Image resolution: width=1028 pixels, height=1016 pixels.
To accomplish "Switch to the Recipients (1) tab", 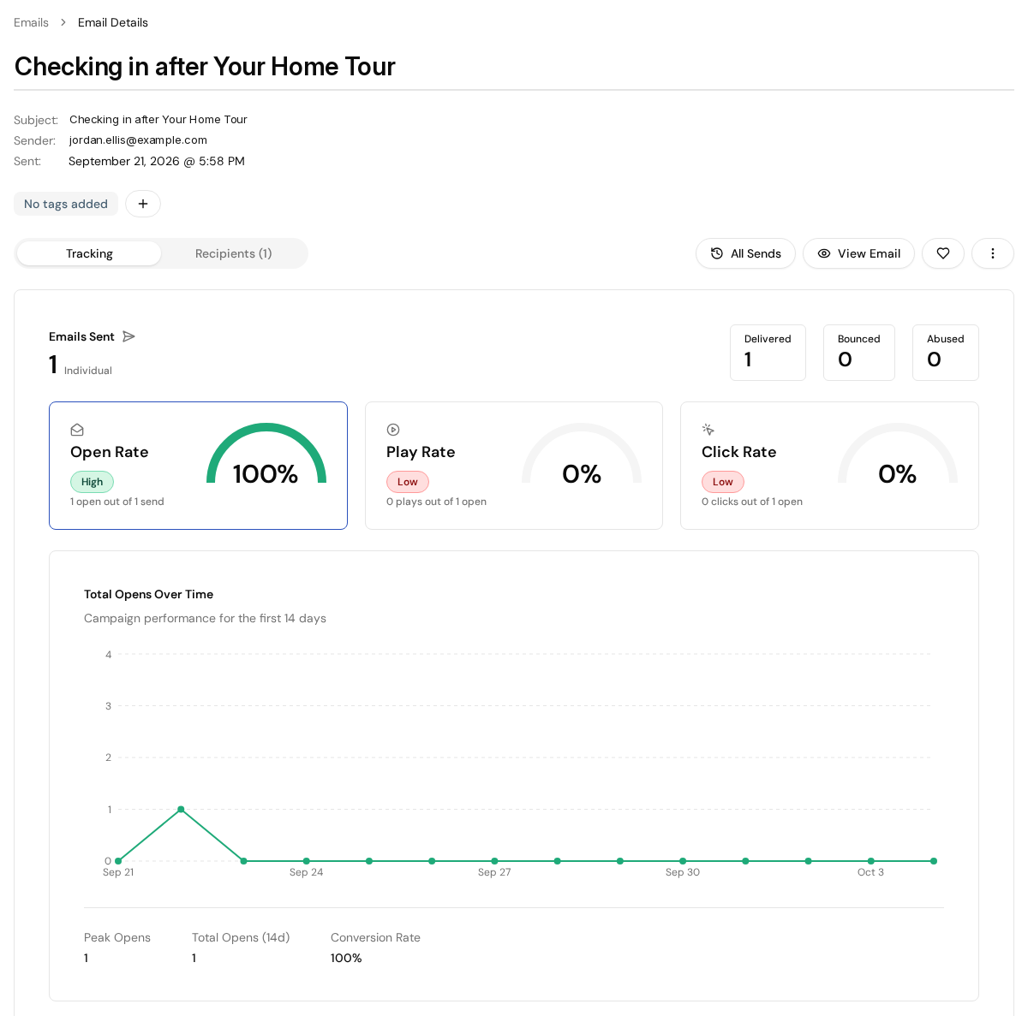I will 233,253.
